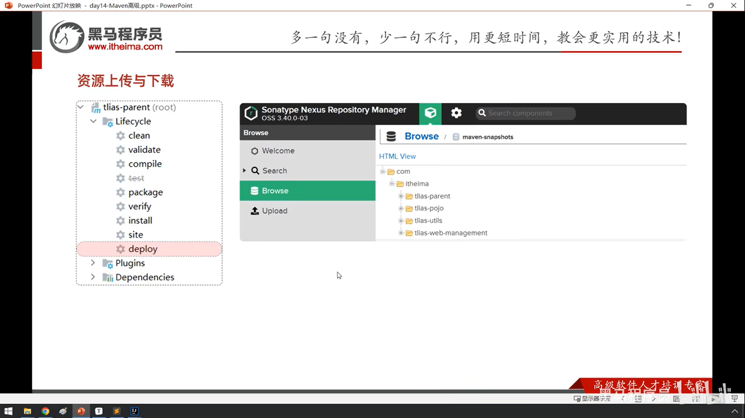
Task: Expand the tlias-utils folder
Action: [x=401, y=221]
